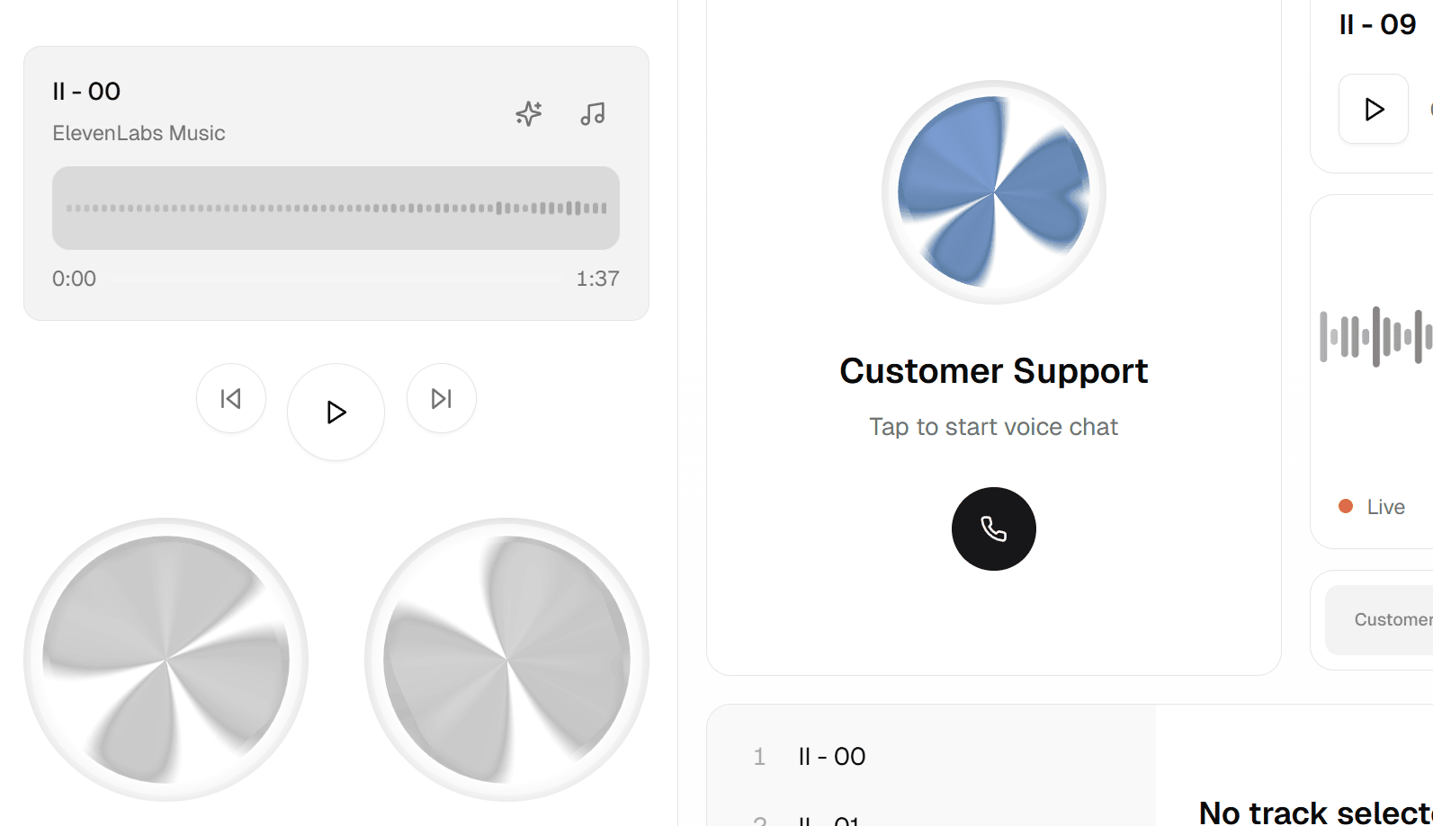Screen dimensions: 1433x826
Task: Click the skip-back playback icon
Action: point(231,398)
